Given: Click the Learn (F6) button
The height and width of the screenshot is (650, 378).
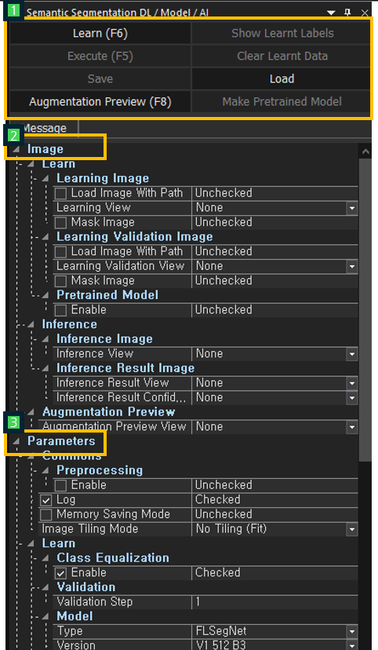Looking at the screenshot, I should coord(100,33).
